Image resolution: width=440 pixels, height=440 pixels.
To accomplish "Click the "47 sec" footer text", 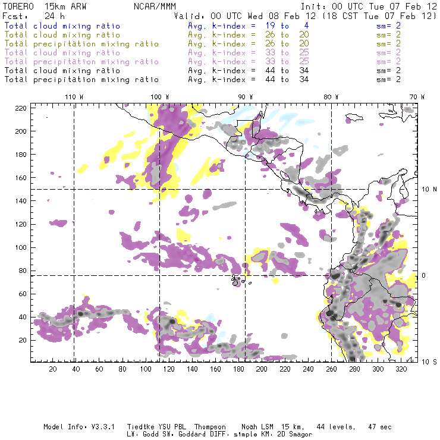I will [380, 427].
